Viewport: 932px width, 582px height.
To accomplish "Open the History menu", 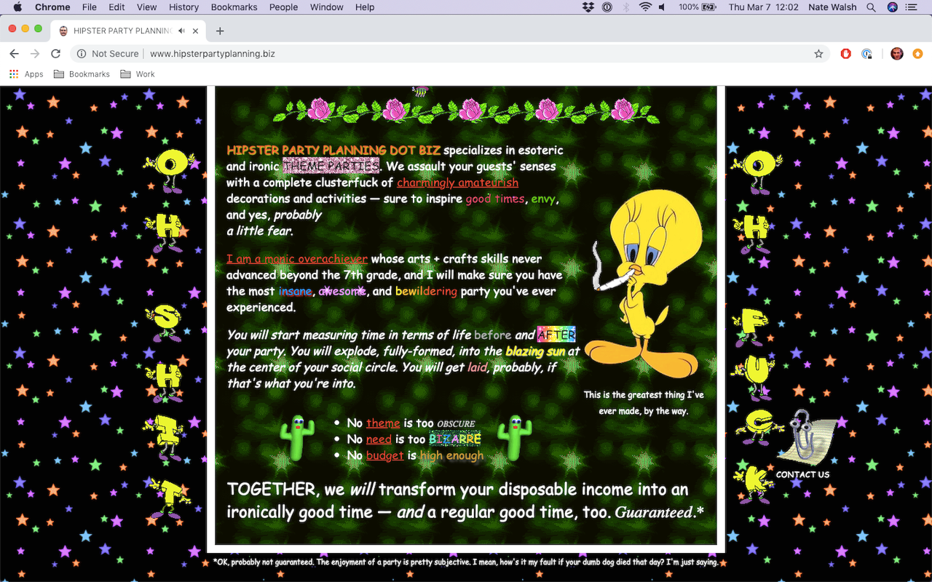I will tap(183, 7).
